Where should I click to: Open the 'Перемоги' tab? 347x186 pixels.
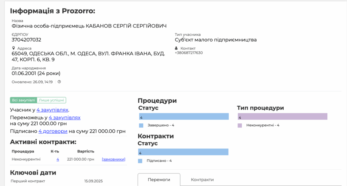(x=159, y=180)
